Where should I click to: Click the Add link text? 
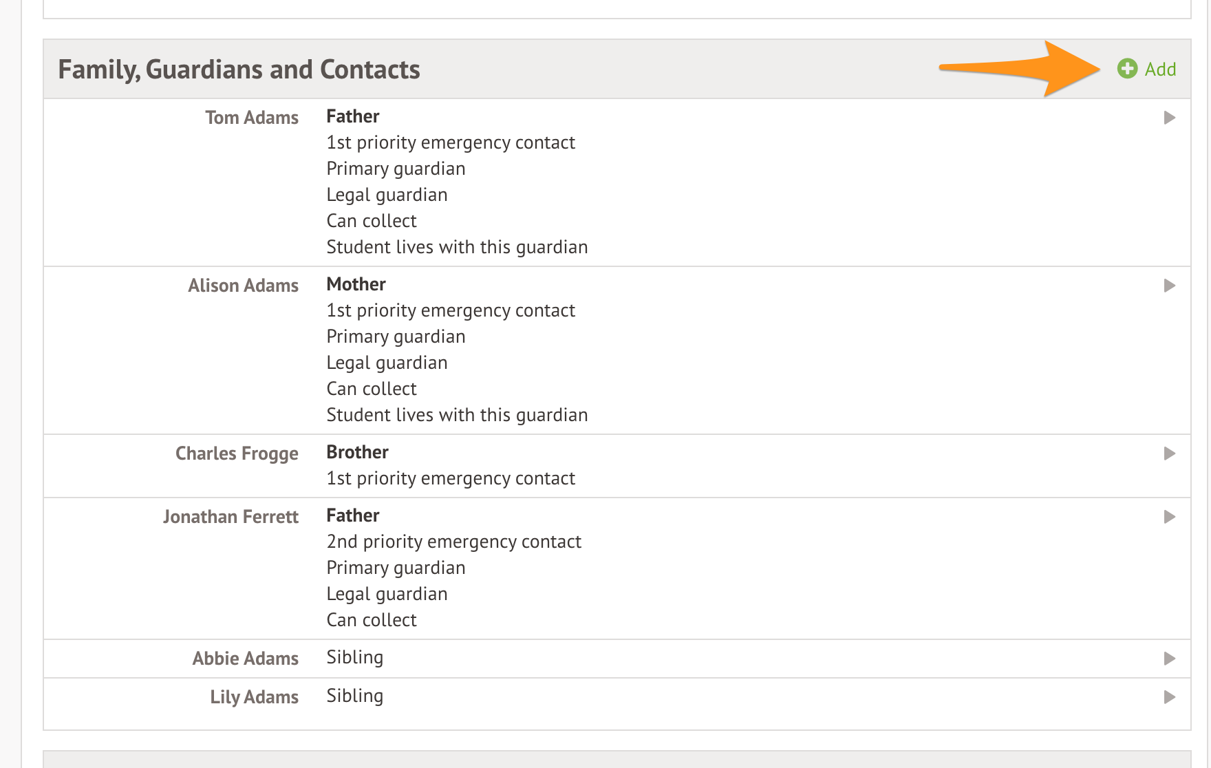point(1160,70)
